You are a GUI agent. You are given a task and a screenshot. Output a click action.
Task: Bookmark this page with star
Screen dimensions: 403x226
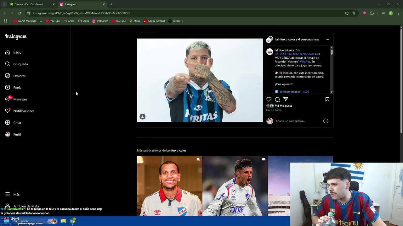(x=354, y=13)
